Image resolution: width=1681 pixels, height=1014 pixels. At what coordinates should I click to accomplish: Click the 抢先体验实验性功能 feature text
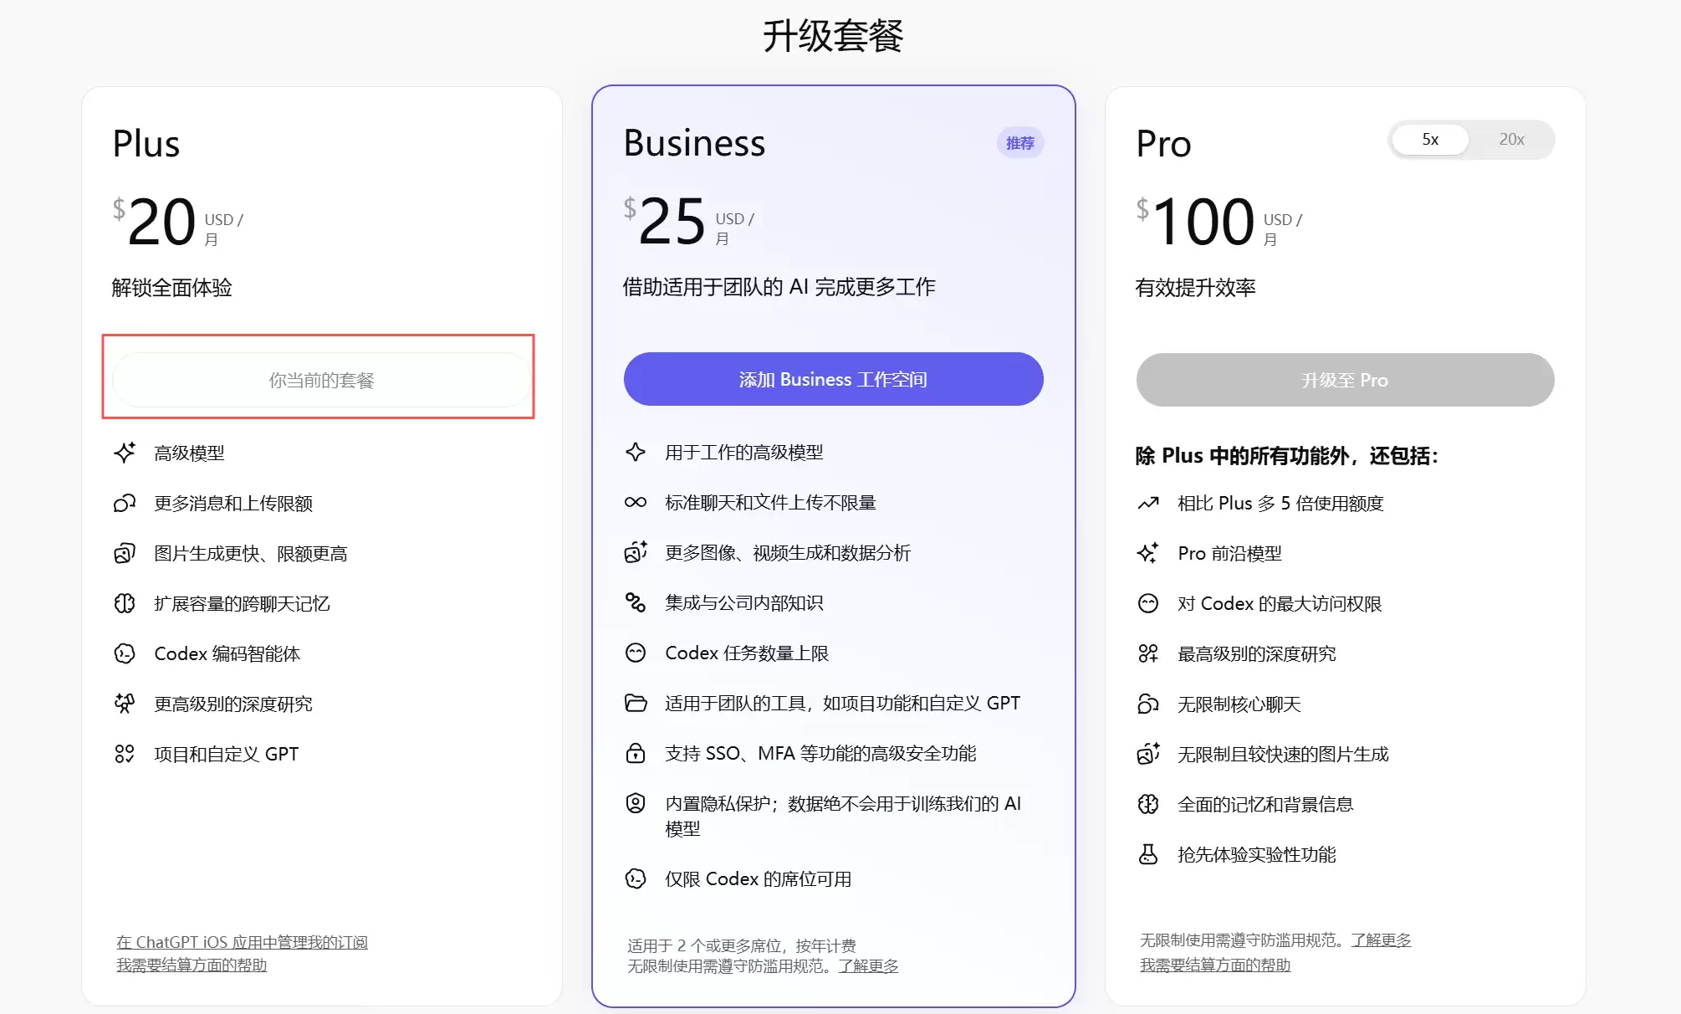coord(1257,854)
